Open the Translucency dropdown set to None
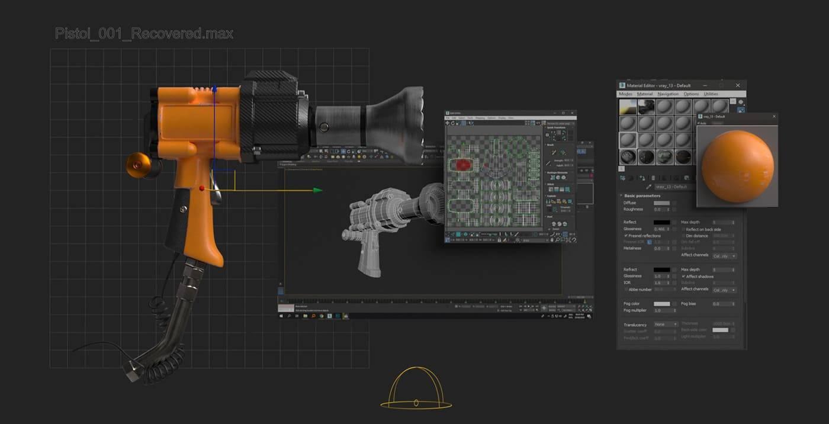This screenshot has width=829, height=424. point(666,325)
